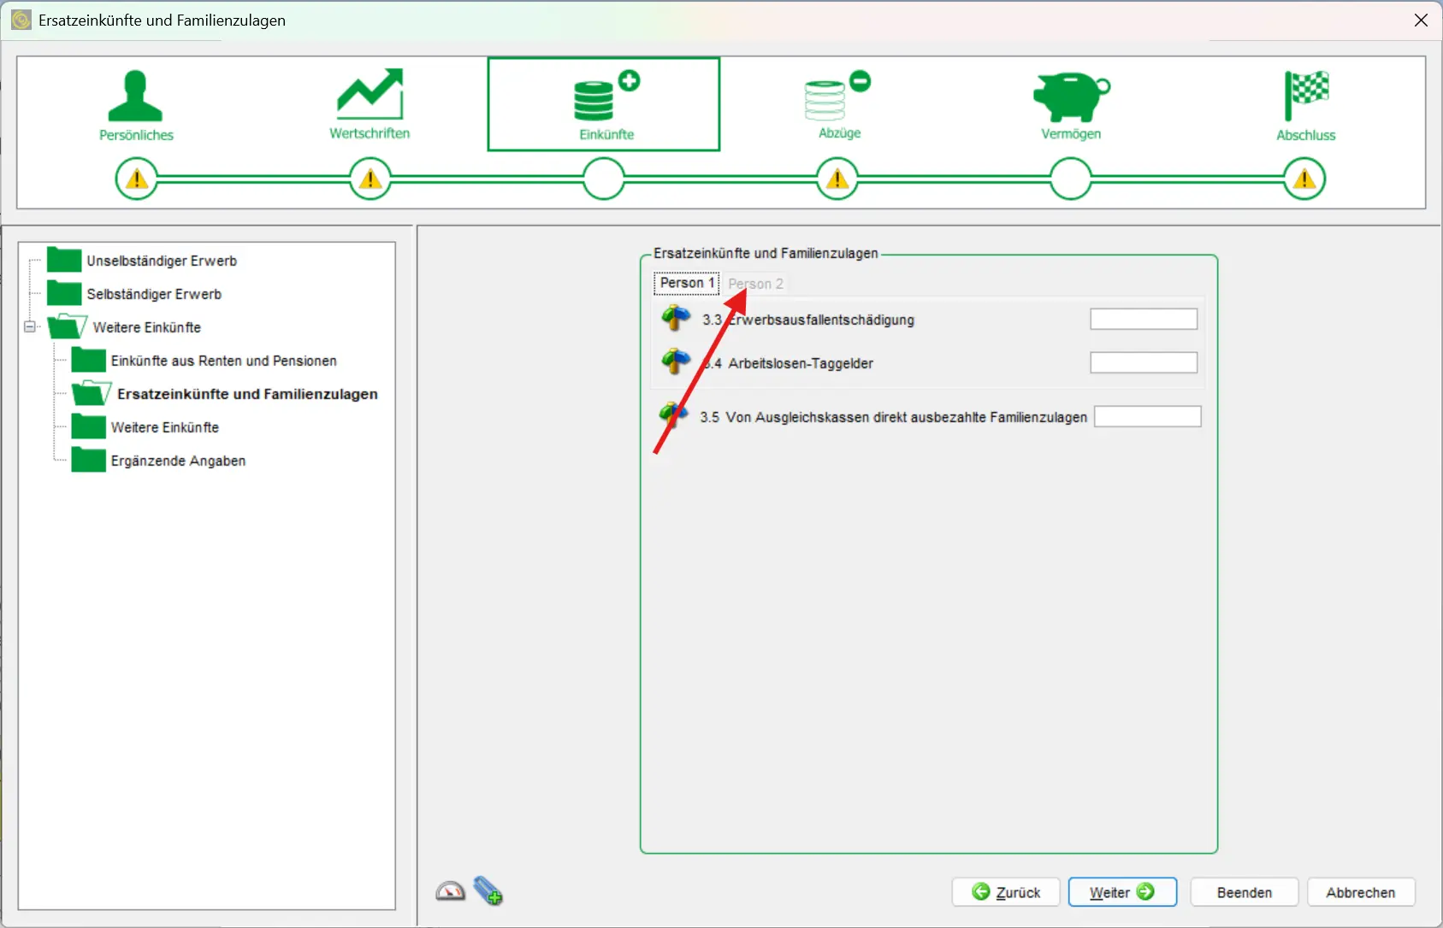Click the Familienzulagen amount input field
The width and height of the screenshot is (1443, 928).
(1147, 416)
